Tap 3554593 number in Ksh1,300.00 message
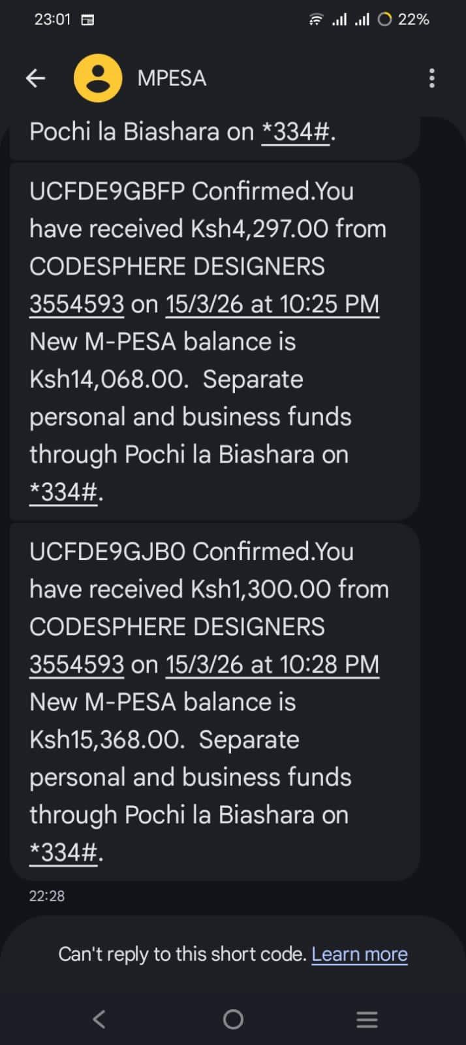This screenshot has width=466, height=1045. tap(76, 665)
